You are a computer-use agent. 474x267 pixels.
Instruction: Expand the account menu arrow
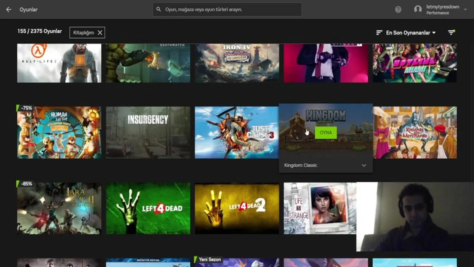(x=465, y=10)
